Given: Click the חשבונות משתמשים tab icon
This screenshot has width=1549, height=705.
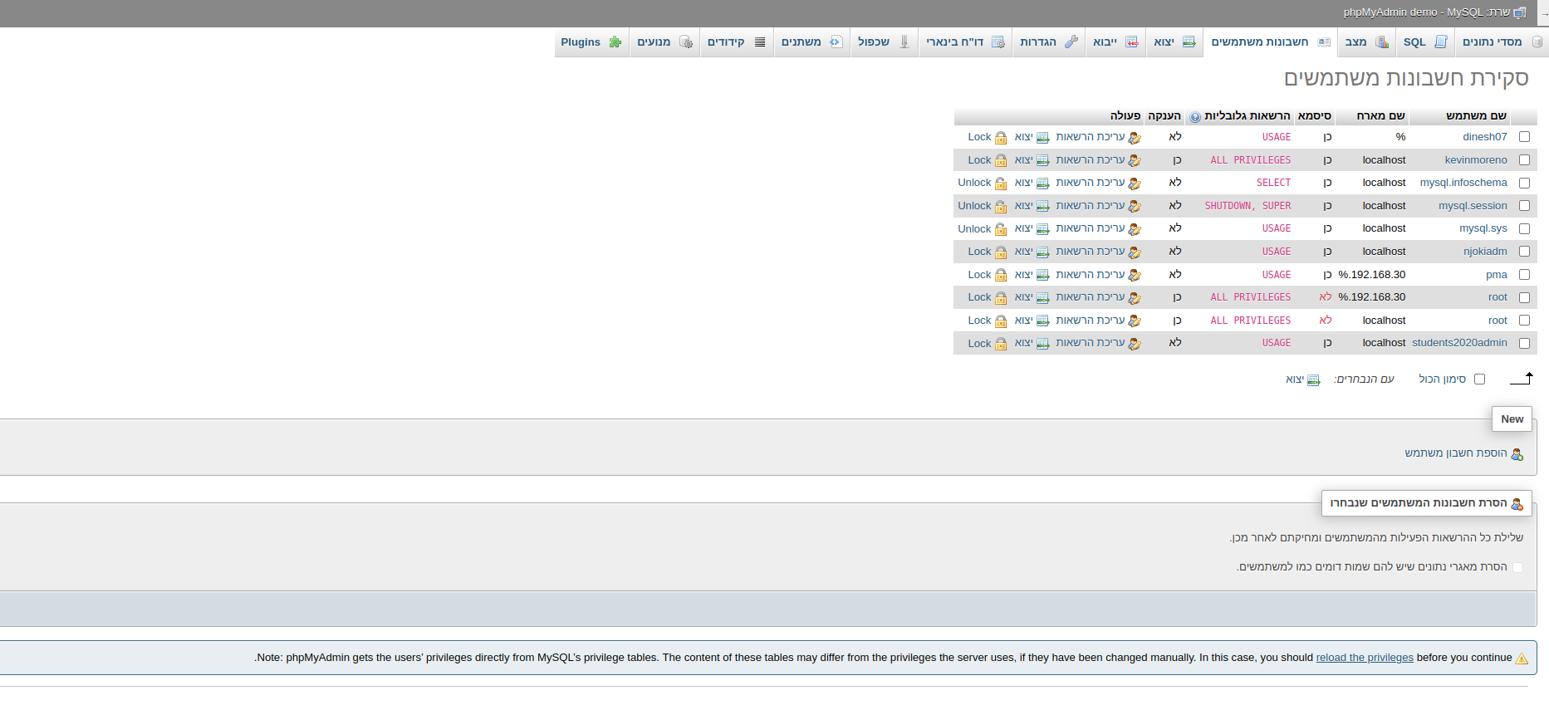Looking at the screenshot, I should tap(1324, 42).
